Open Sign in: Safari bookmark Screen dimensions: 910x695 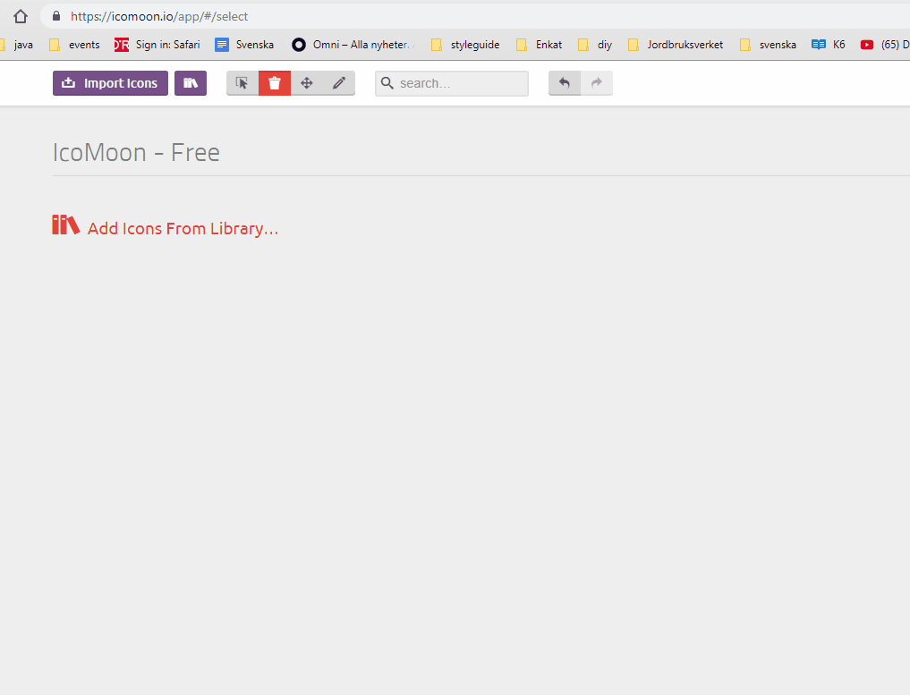coord(157,45)
